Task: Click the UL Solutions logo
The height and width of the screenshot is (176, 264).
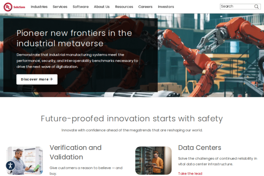Action: click(14, 7)
